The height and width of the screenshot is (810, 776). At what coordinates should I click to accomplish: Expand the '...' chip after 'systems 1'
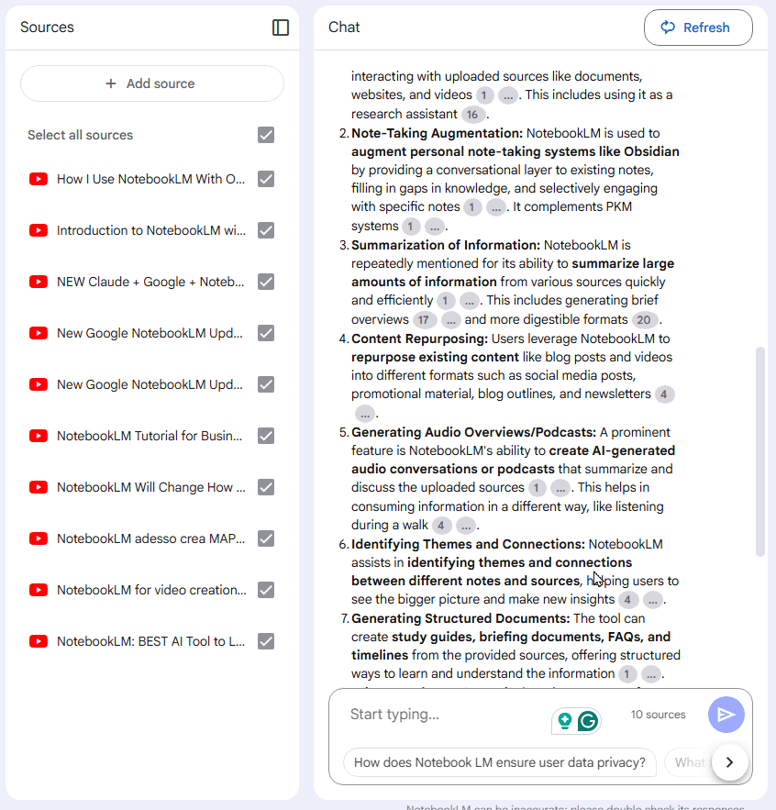[435, 227]
